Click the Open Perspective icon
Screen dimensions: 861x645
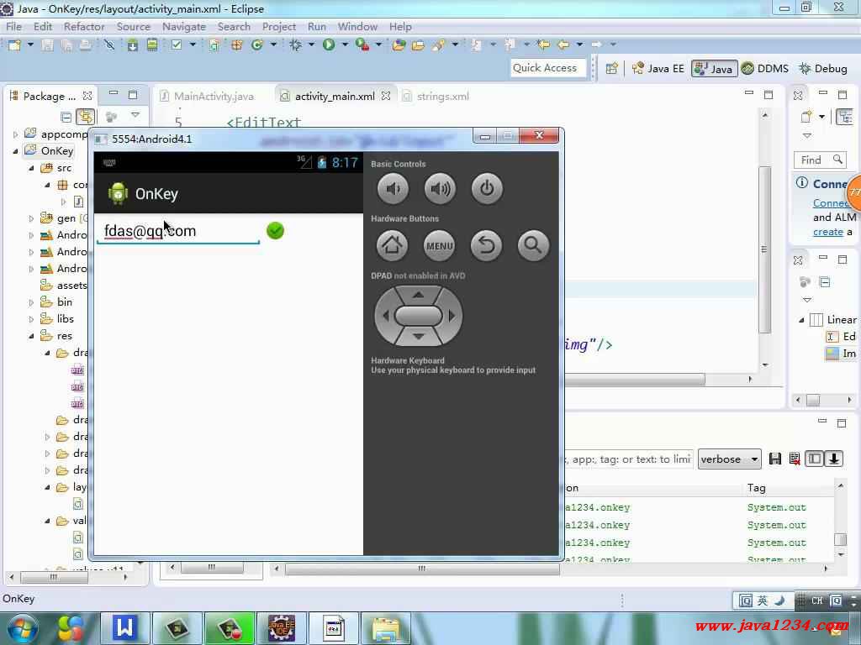click(612, 68)
